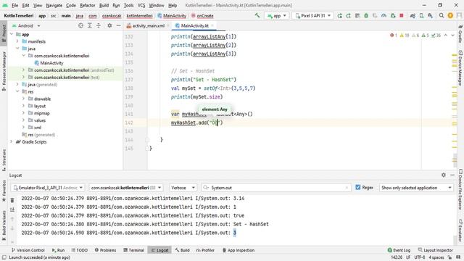
Task: Select the layout folder in tree
Action: click(40, 106)
